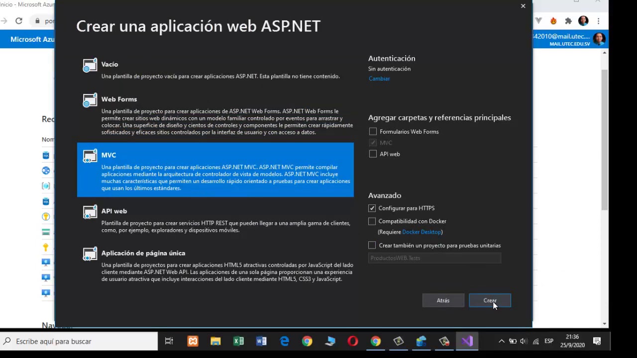Close the Crear aplicación web dialog

point(523,6)
